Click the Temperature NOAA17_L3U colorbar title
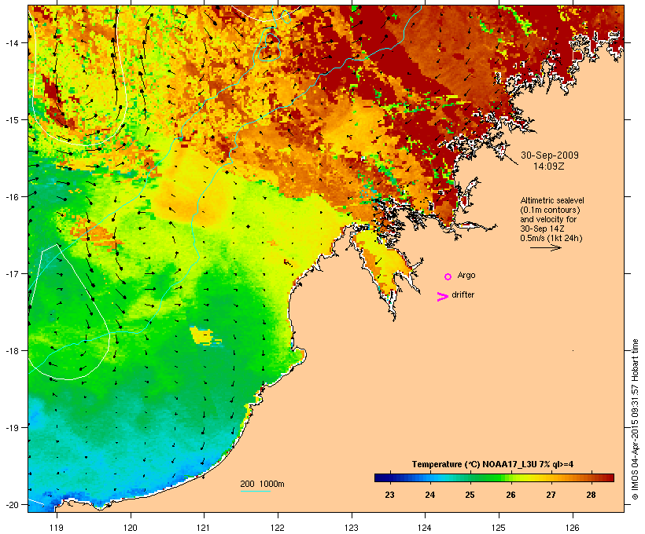Viewport: 645px width, 534px height. pos(492,464)
